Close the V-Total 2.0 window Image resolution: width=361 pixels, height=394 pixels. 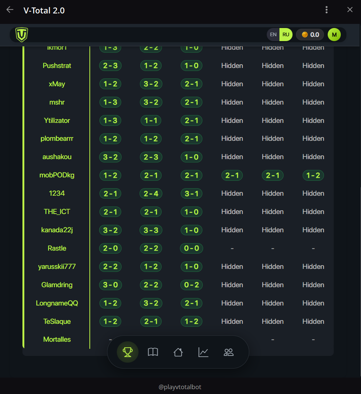coord(350,10)
